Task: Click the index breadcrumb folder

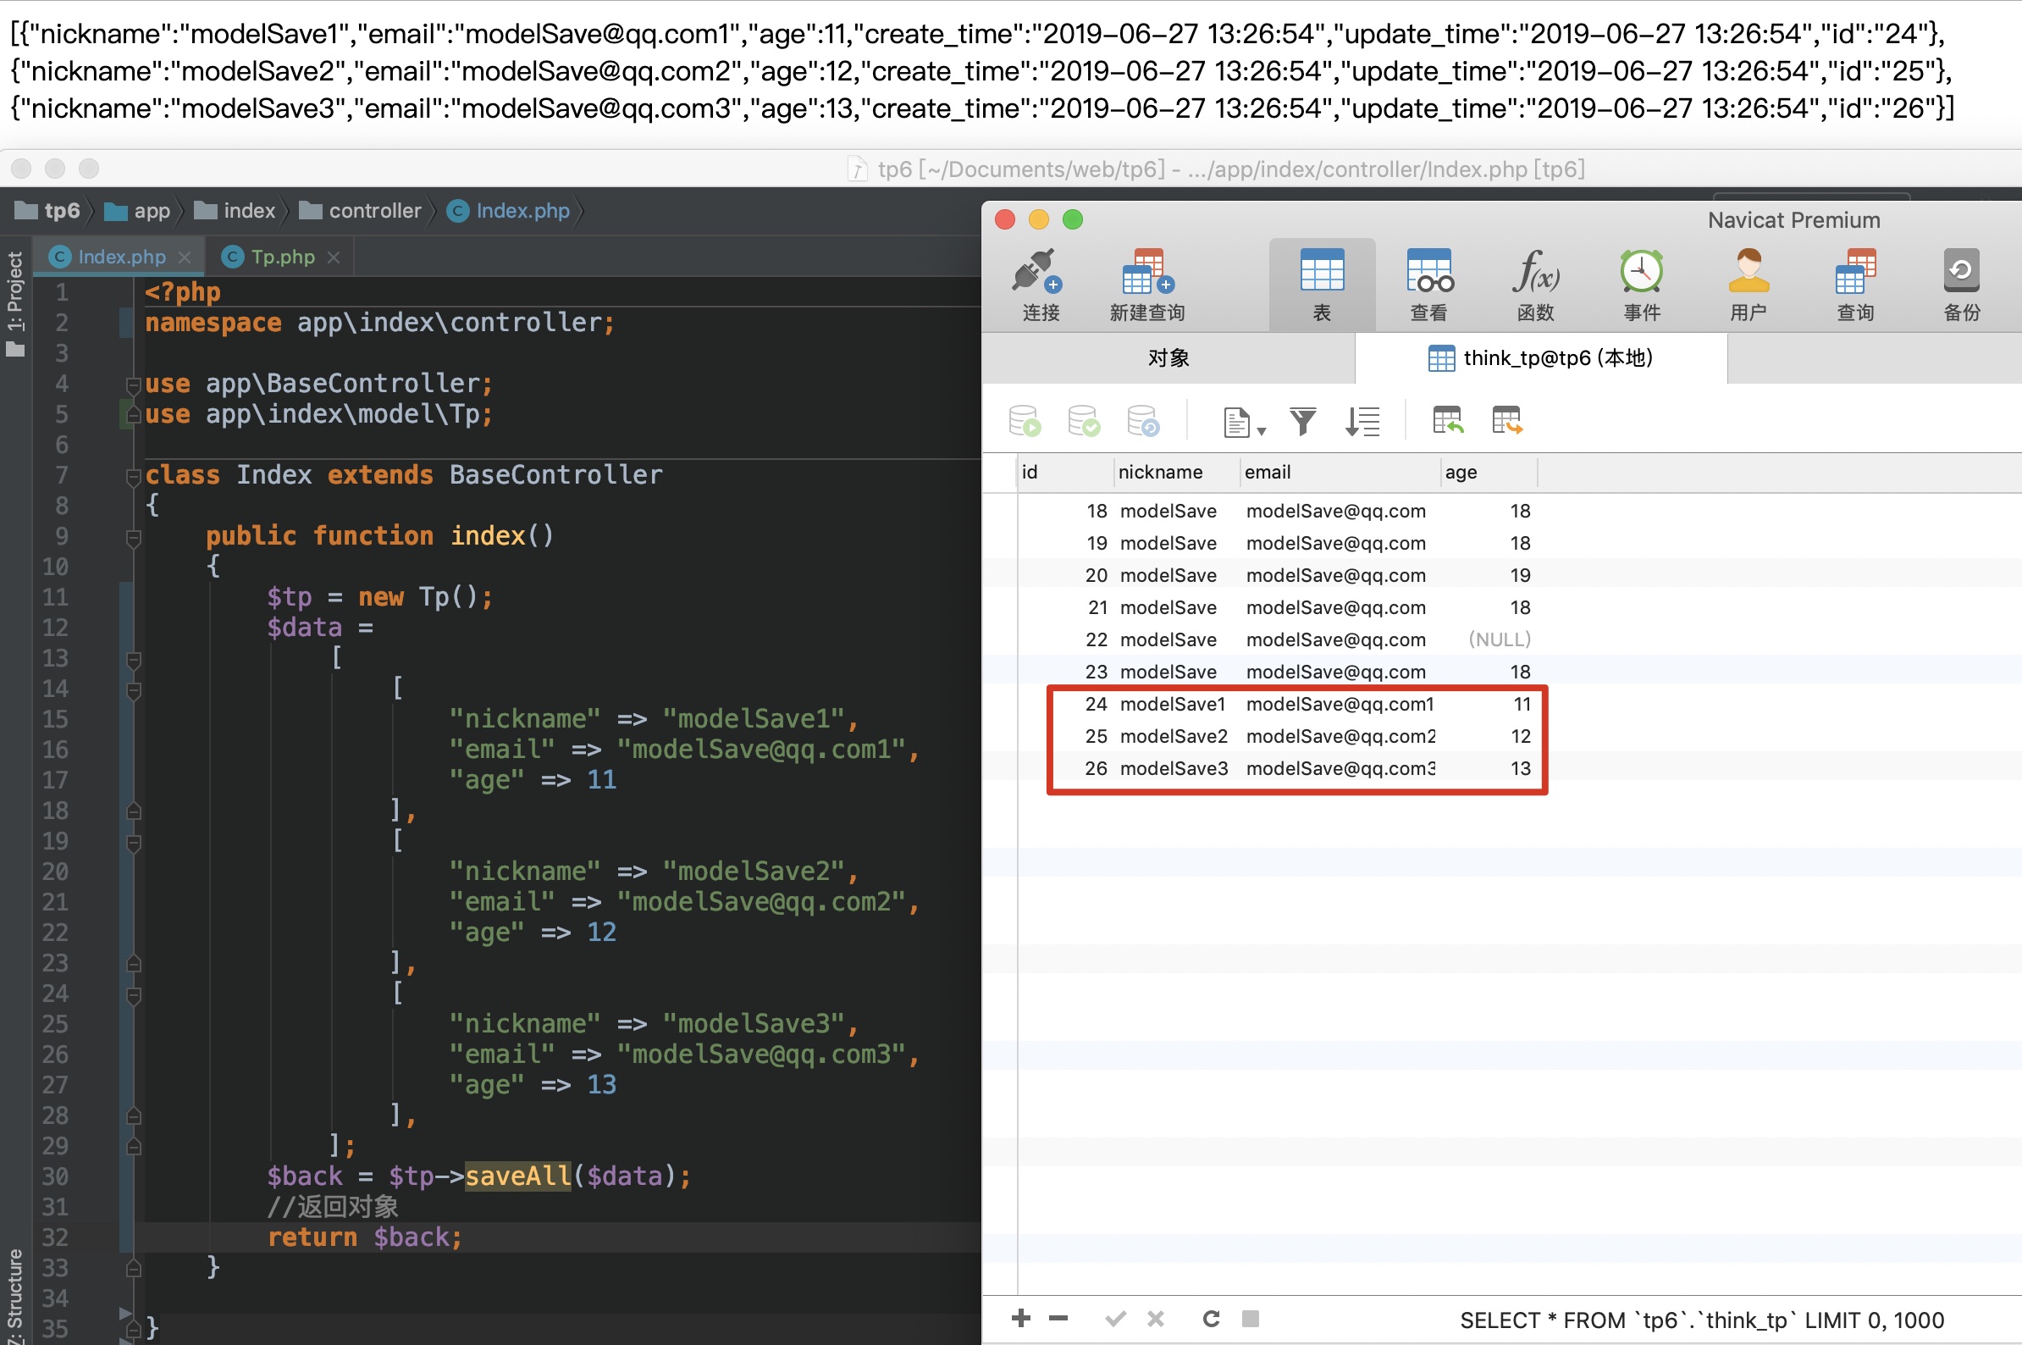Action: coord(235,211)
